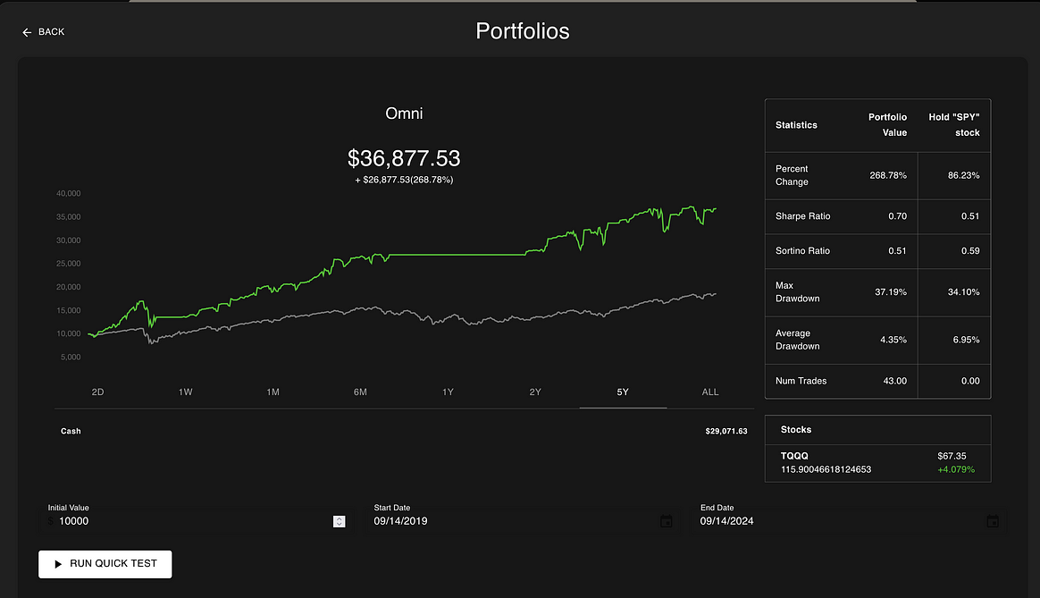This screenshot has width=1040, height=598.
Task: Click the Cash balance row
Action: (x=403, y=431)
